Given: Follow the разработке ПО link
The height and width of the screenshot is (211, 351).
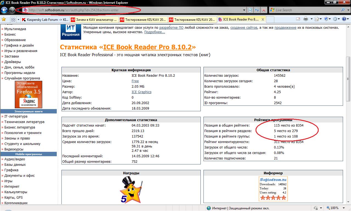Looking at the screenshot, I should pos(171,28).
